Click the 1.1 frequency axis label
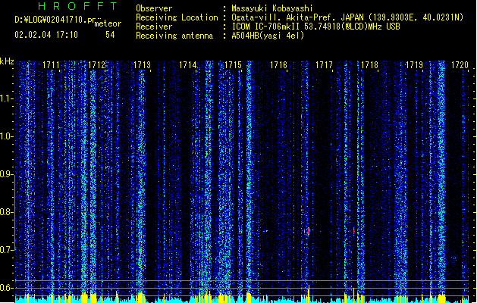477x303 pixels. (7, 98)
